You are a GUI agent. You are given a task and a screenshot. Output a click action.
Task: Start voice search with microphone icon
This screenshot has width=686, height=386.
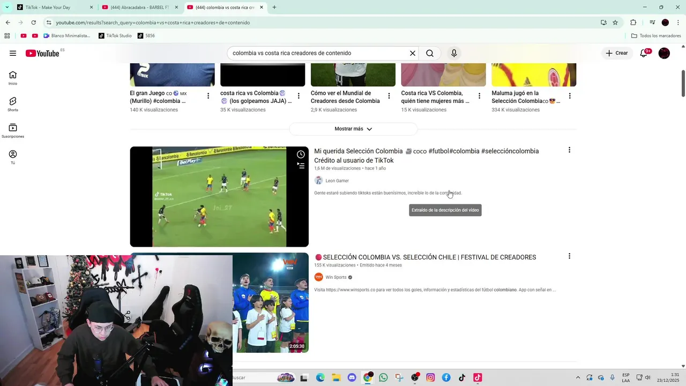[454, 53]
